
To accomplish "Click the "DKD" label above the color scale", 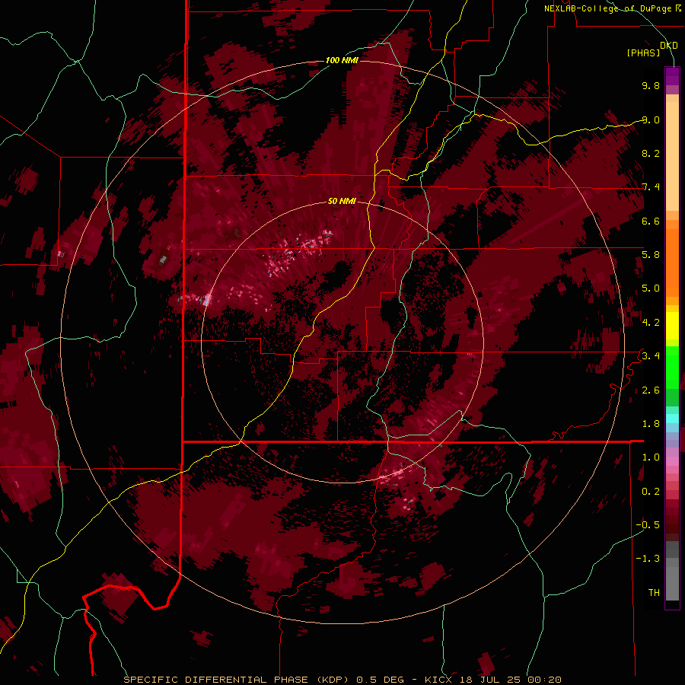I will [669, 46].
